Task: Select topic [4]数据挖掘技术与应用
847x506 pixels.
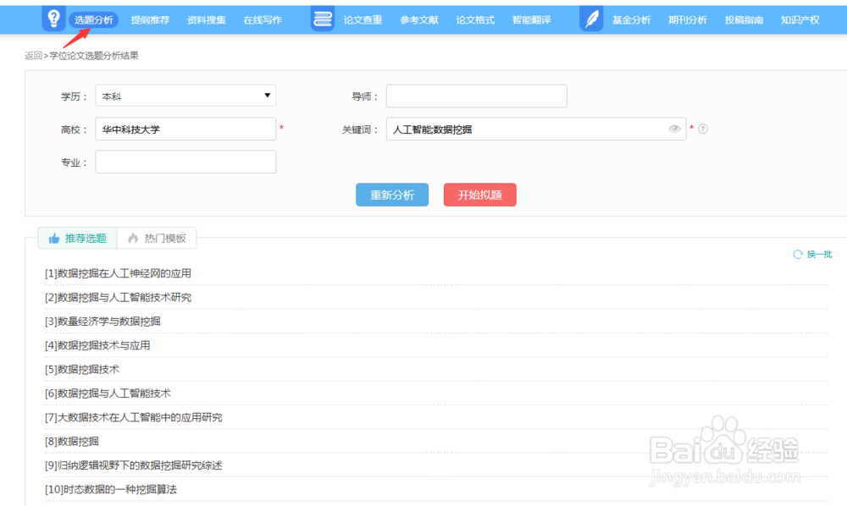Action: pos(97,345)
